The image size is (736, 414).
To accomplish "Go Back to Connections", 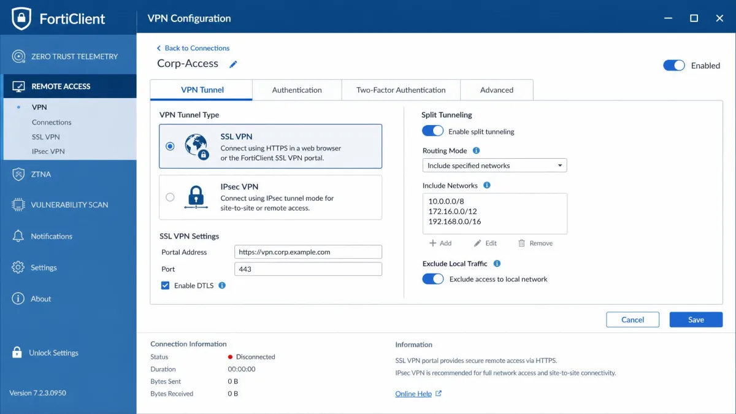I will coord(197,48).
